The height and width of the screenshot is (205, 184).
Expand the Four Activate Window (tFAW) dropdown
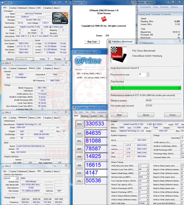[x=148, y=181]
